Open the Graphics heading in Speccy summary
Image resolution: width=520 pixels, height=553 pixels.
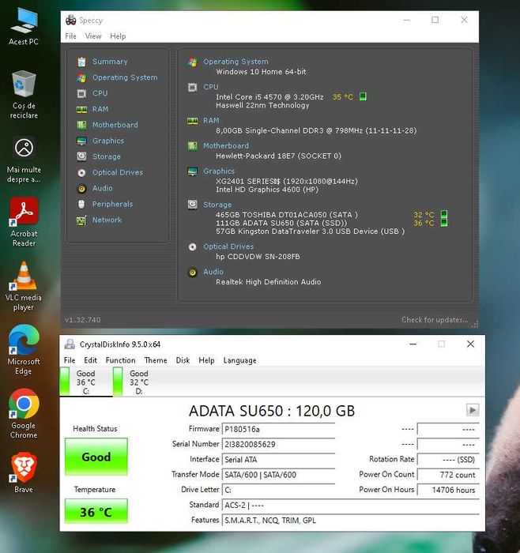click(219, 171)
